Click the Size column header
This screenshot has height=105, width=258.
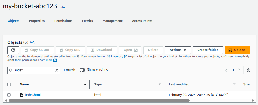pos(247,84)
